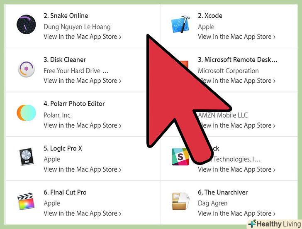The width and height of the screenshot is (302, 229).
Task: Choose the Logic Pro X icon
Action: click(x=27, y=157)
